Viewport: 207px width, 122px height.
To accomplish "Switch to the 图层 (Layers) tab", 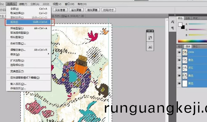I will pos(180,46).
